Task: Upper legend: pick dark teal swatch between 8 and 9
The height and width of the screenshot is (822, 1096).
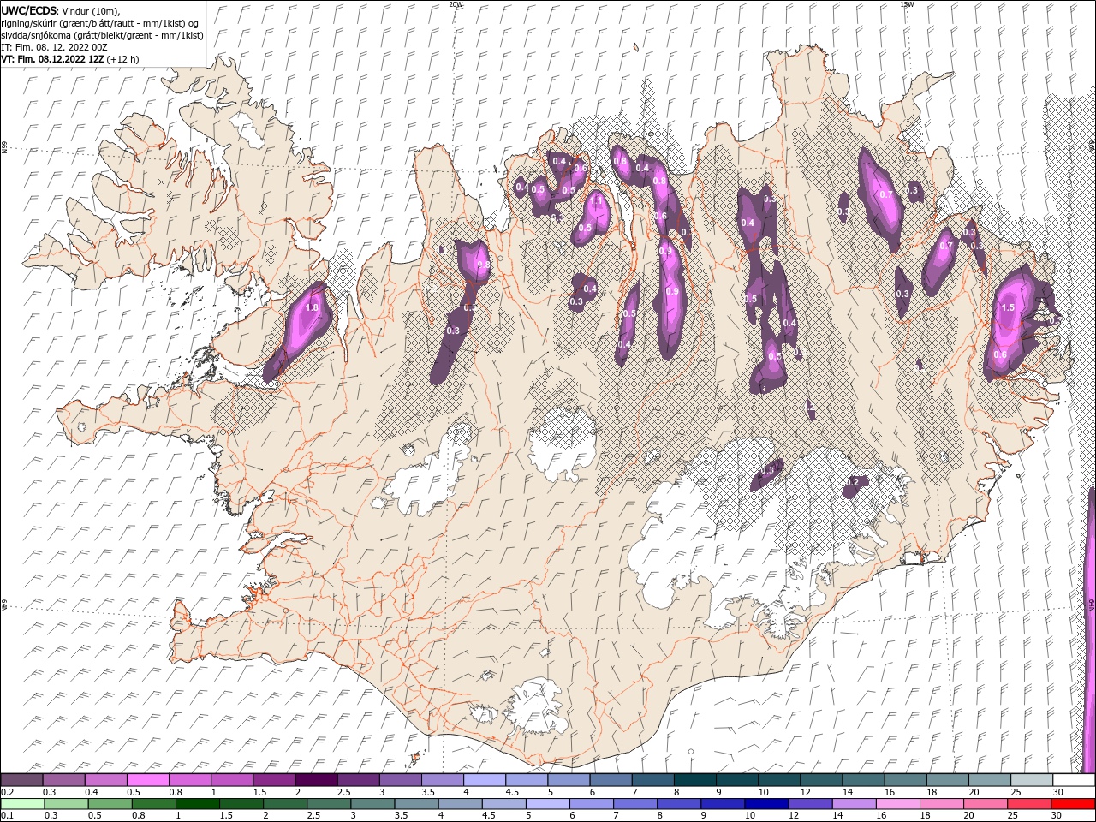Action: (694, 780)
